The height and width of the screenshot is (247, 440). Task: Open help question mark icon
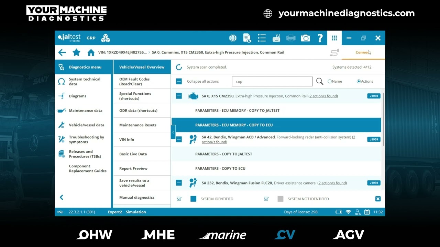(320, 38)
